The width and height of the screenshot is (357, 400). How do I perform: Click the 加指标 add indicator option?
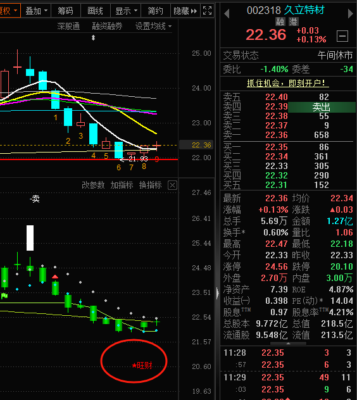[122, 185]
